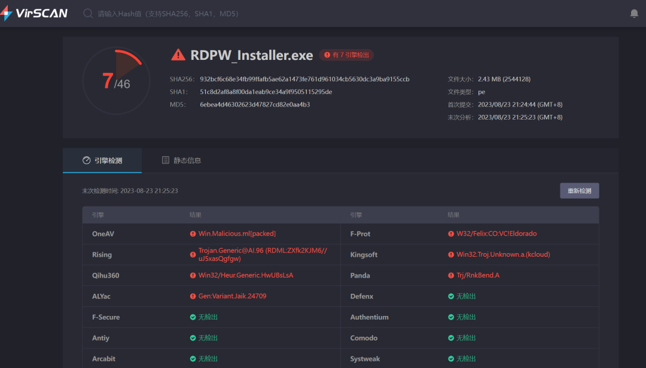The height and width of the screenshot is (368, 646).
Task: Focus the Hash search input field
Action: pyautogui.click(x=239, y=13)
